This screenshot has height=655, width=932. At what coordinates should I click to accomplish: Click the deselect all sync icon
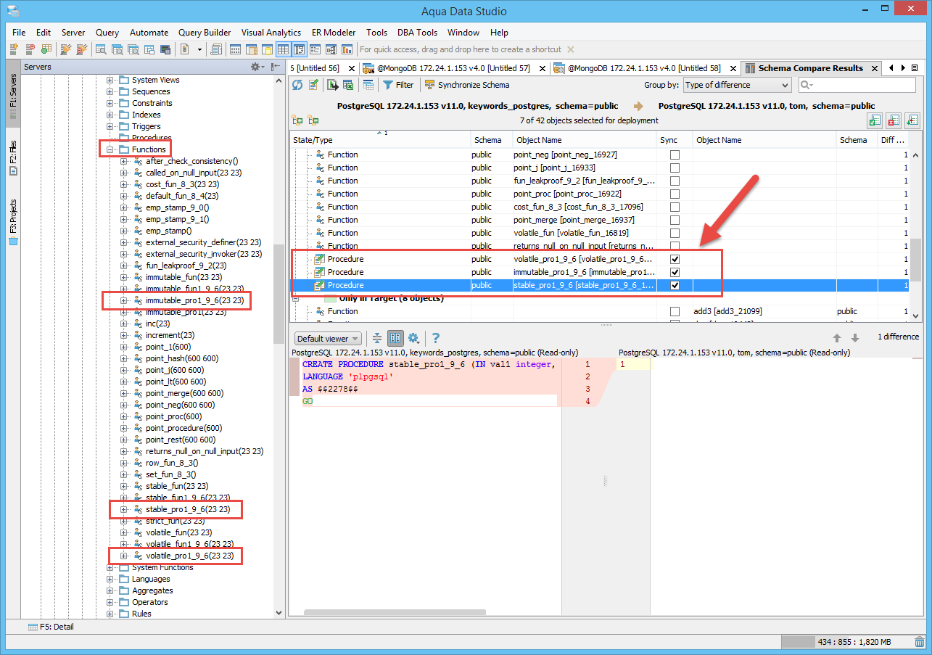894,120
